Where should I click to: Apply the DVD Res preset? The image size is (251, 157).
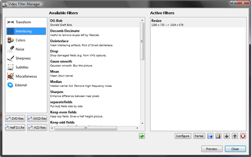[x=15, y=119]
